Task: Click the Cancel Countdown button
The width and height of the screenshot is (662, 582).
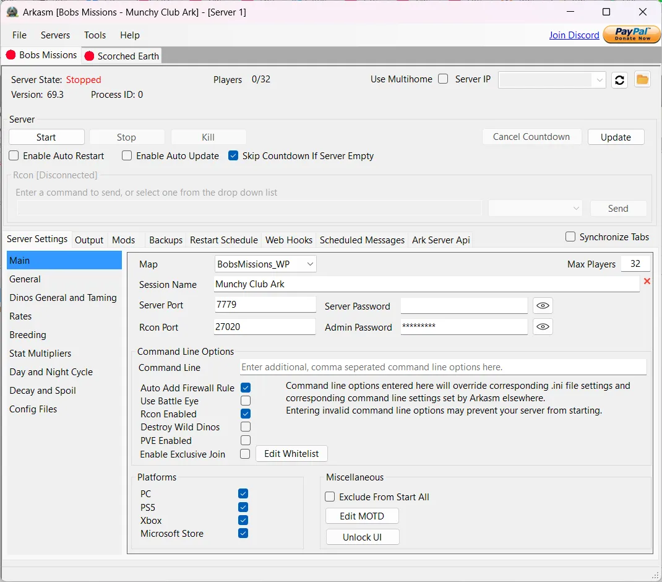Action: (531, 137)
